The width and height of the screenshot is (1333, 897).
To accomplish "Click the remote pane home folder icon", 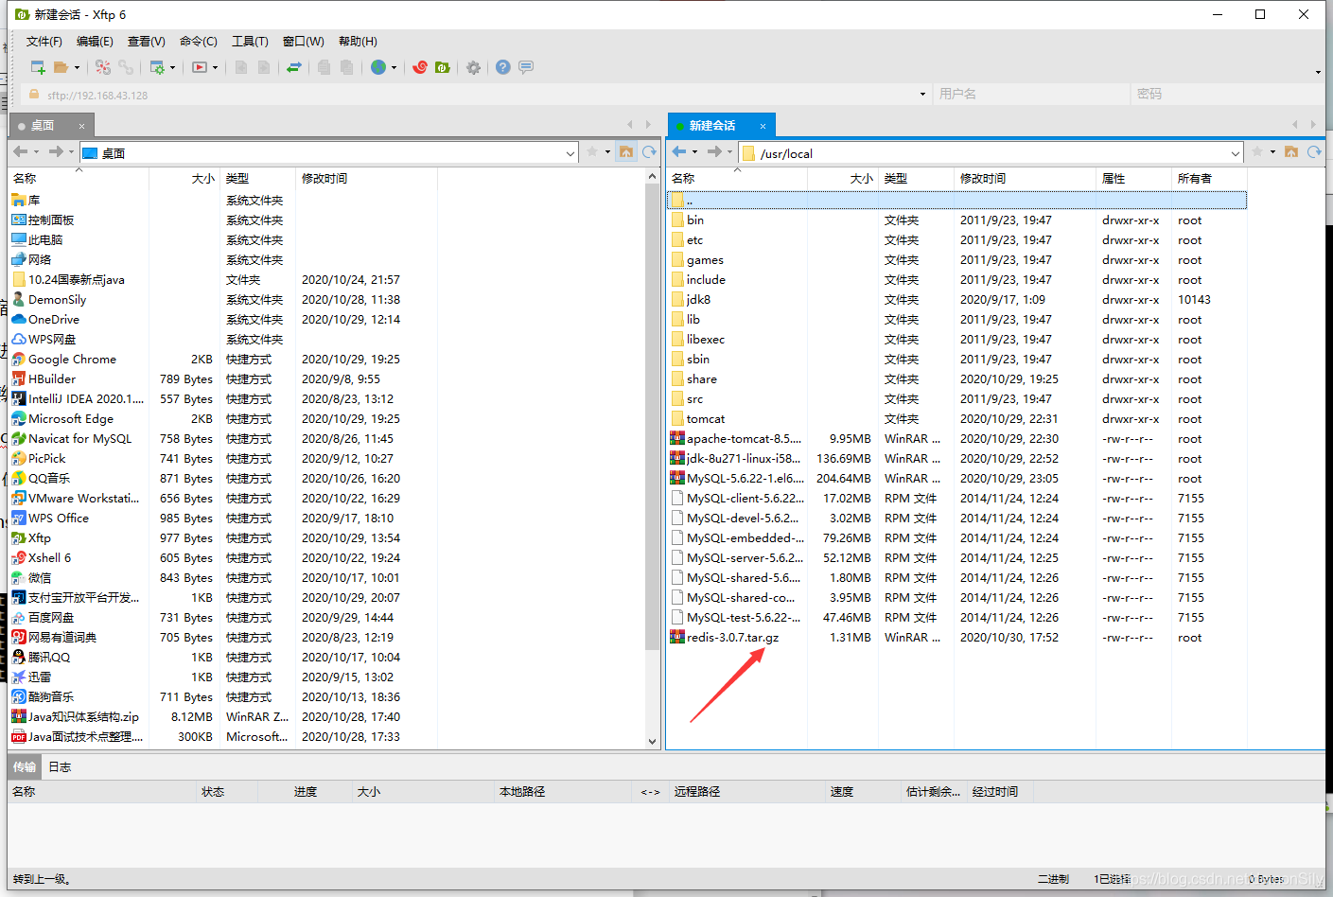I will pos(1291,152).
